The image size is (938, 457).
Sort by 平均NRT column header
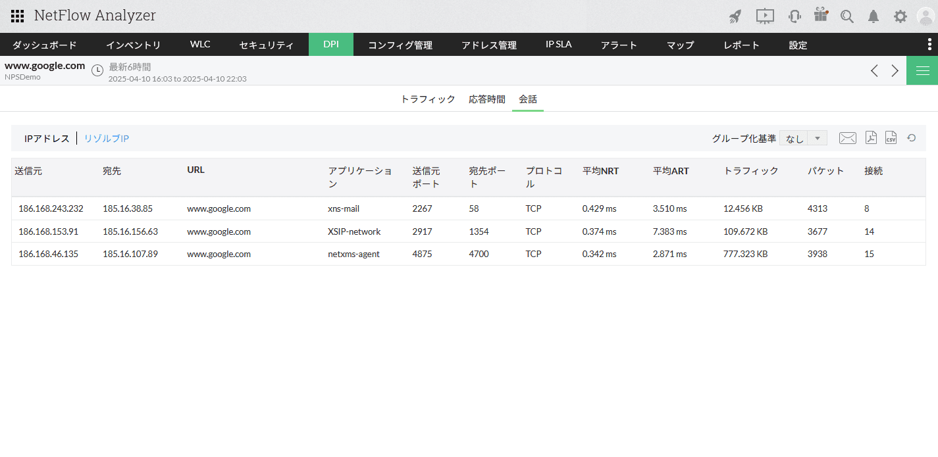pos(600,171)
